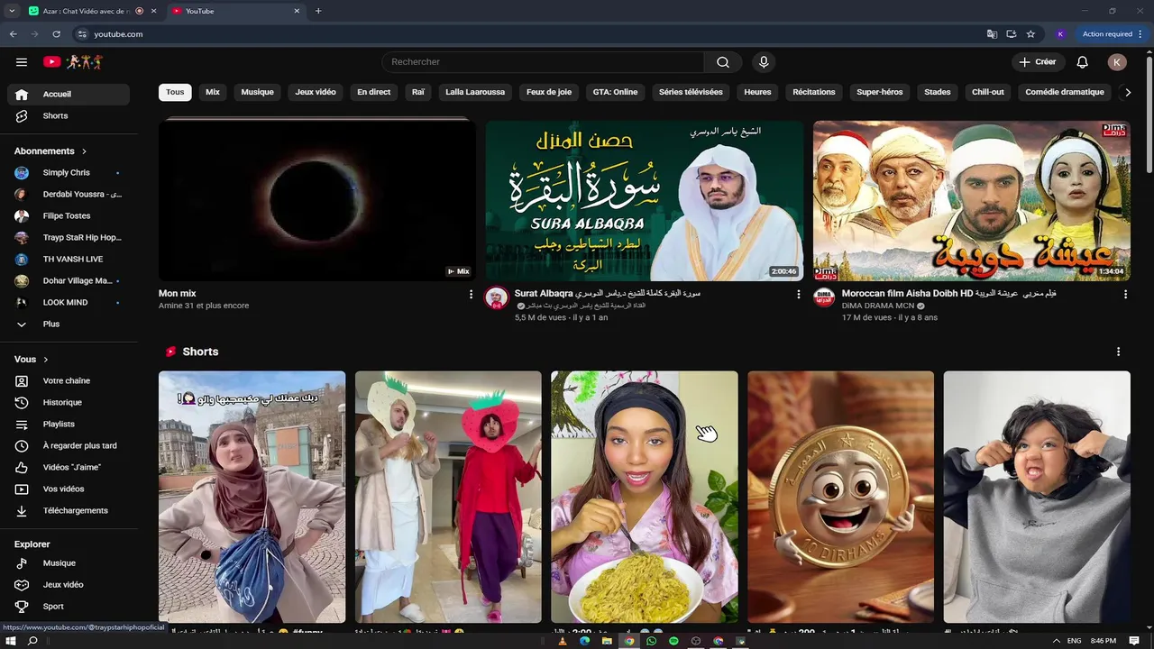Open Vos vidéos in the sidebar

[69, 489]
